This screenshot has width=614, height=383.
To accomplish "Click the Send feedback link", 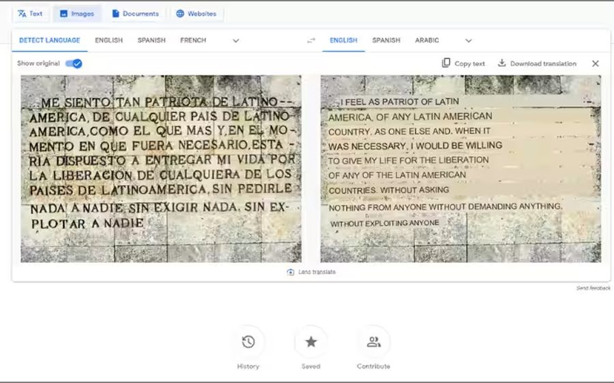I will pos(593,288).
